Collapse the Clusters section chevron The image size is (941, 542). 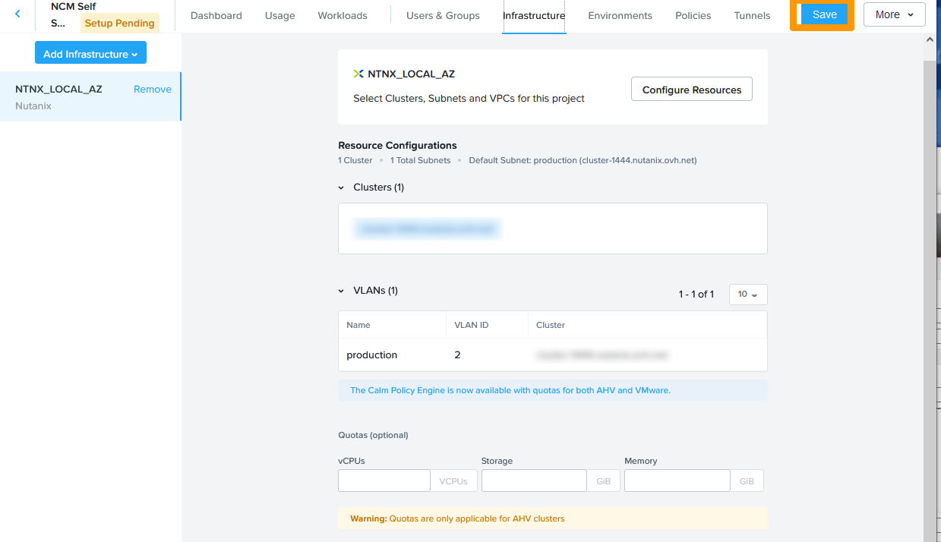[342, 187]
